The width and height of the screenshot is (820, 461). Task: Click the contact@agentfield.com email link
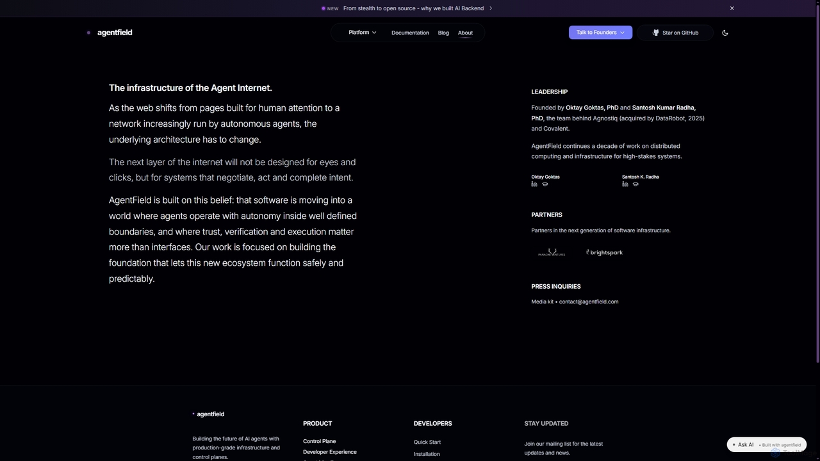589,302
